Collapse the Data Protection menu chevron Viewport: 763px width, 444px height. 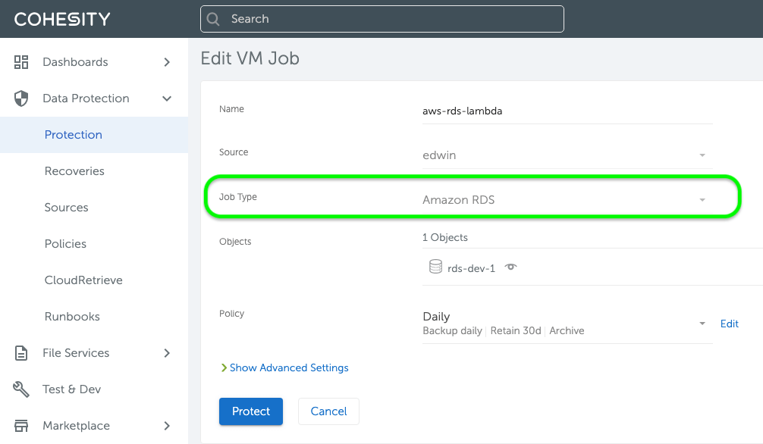[x=167, y=98]
